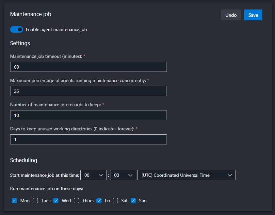This screenshot has width=275, height=215.
Task: Uncheck the Fri checkbox
Action: 99,201
